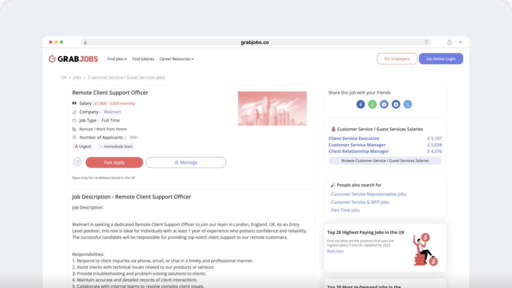
Task: Share job via Messenger icon
Action: click(384, 104)
